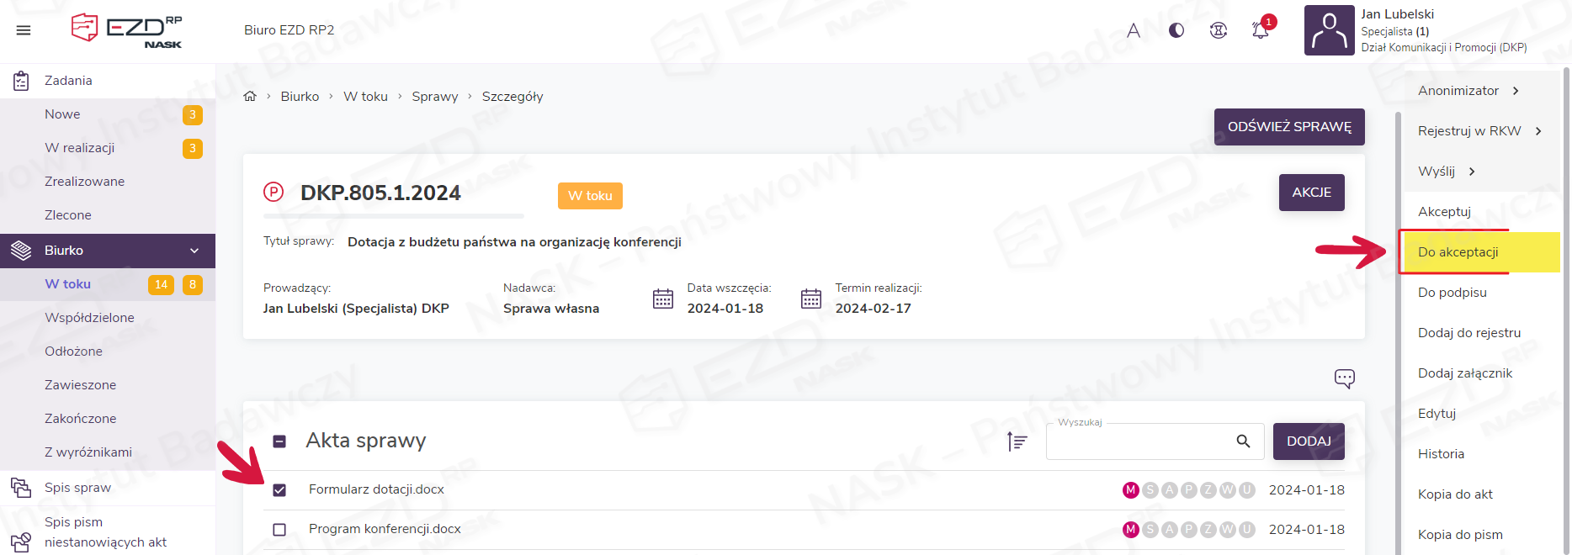Collapse the Biurko sidebar section

tap(194, 251)
